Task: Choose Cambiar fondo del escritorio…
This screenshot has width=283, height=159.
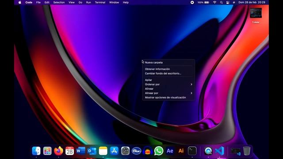Action: [168, 73]
